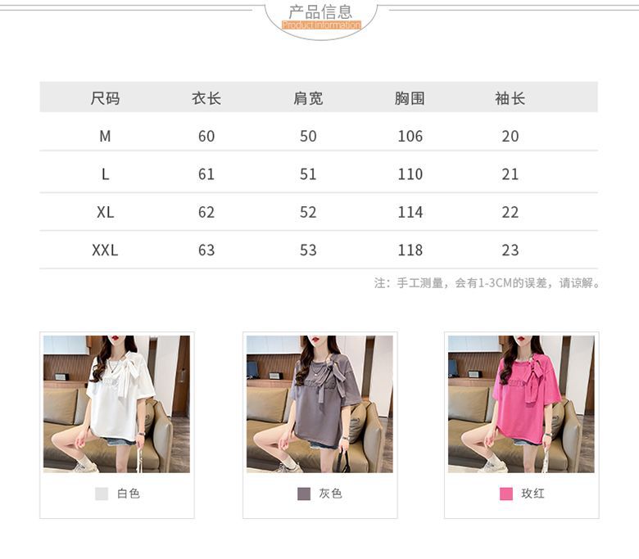Click the 灰色 color label
This screenshot has width=639, height=559.
click(330, 494)
